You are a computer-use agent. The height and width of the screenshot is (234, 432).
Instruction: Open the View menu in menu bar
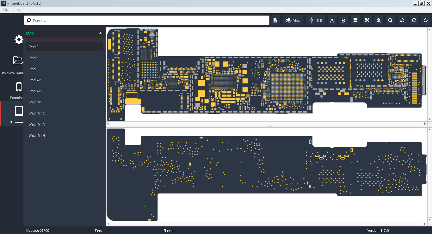click(17, 10)
